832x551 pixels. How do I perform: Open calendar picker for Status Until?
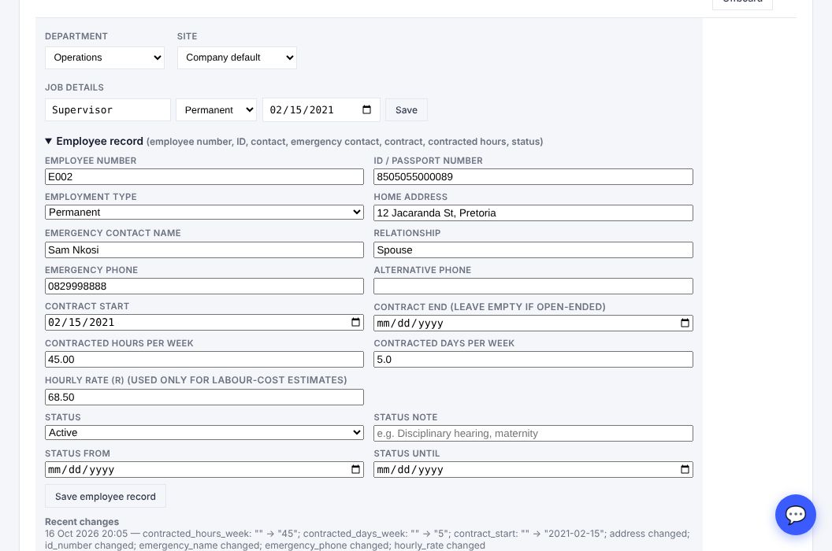685,469
